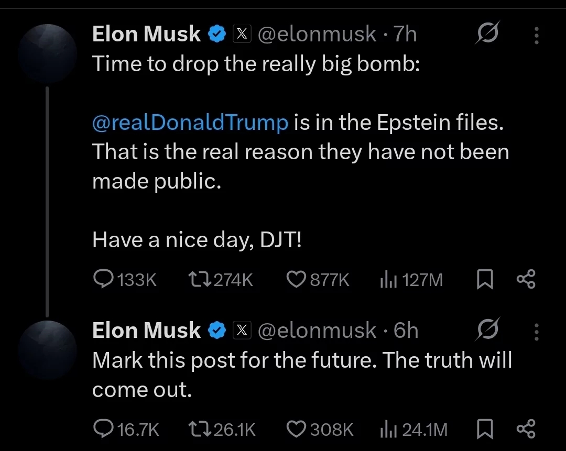Share the first post via share icon
566x451 pixels.
pos(526,279)
